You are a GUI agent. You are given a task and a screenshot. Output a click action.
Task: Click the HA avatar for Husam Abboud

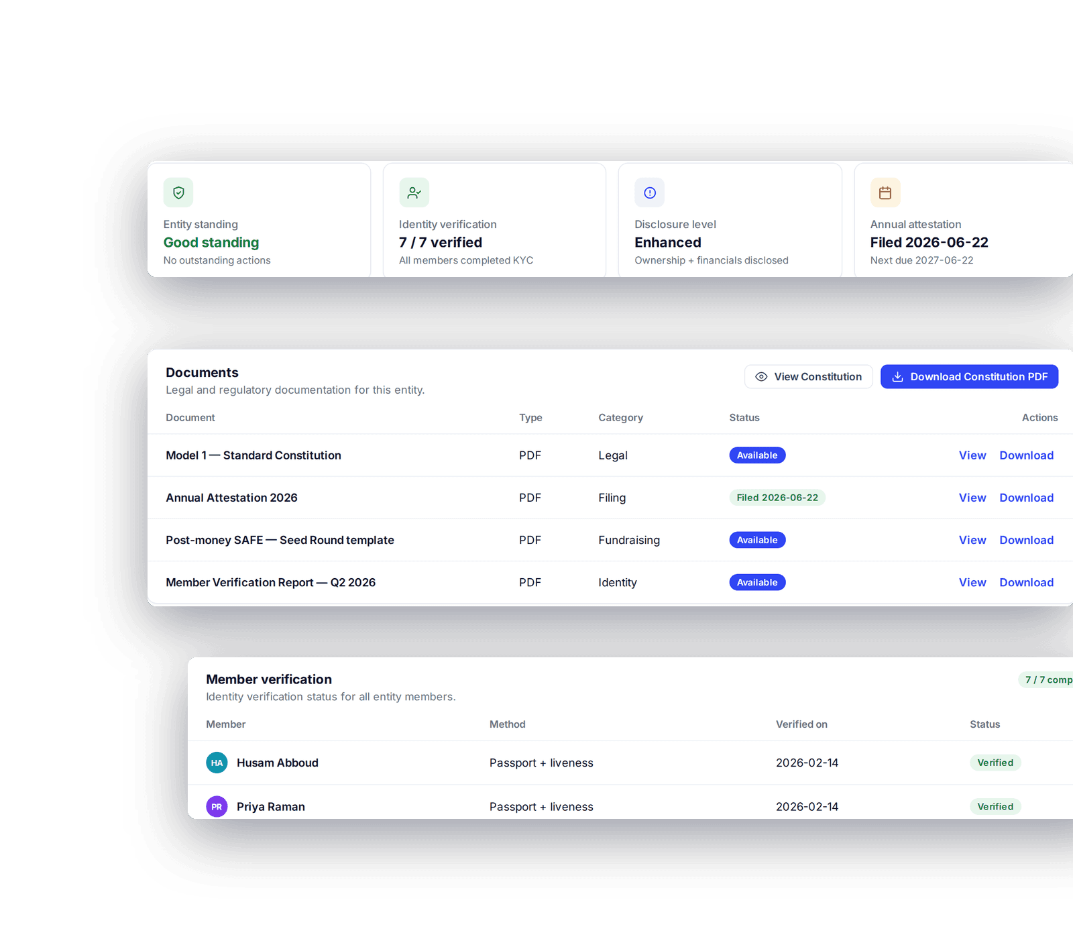coord(217,763)
